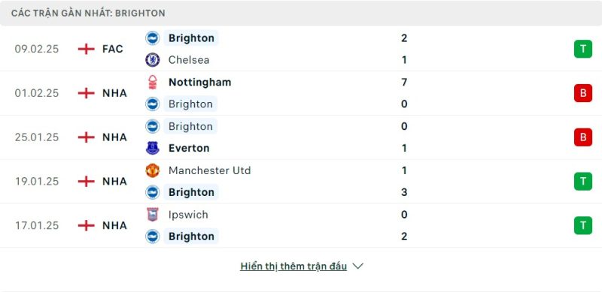602x292 pixels.
Task: Click green T badge for Chelsea match
Action: pyautogui.click(x=582, y=49)
